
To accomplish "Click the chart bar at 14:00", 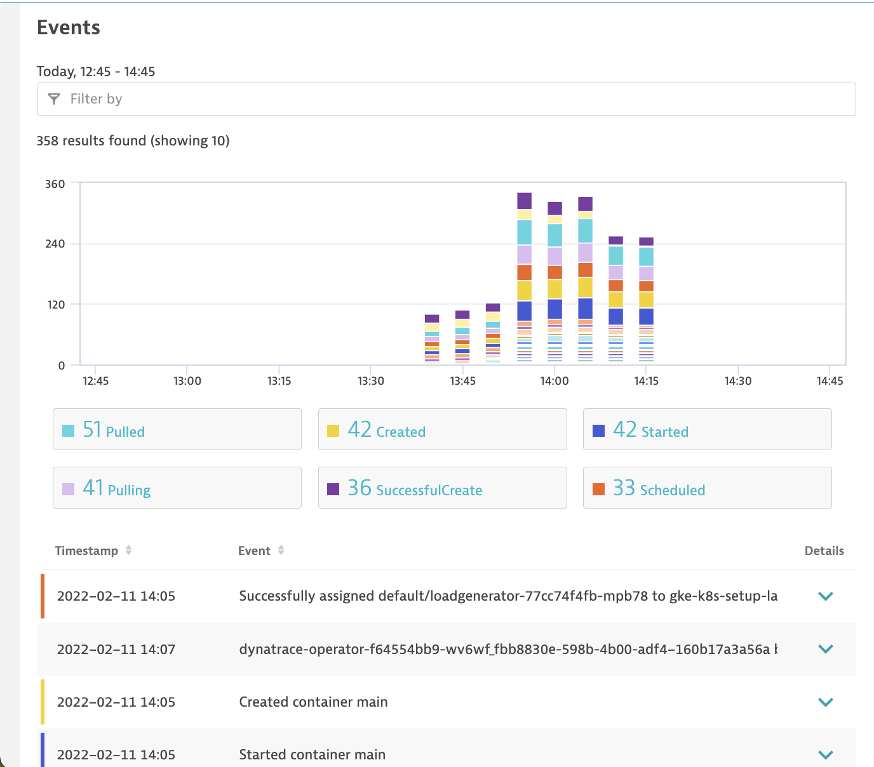I will (x=555, y=283).
